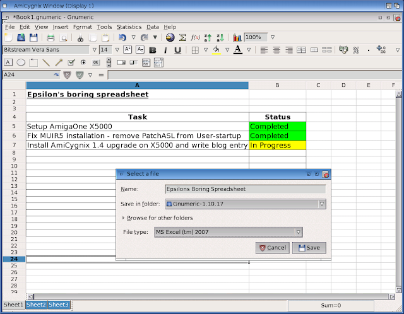The width and height of the screenshot is (404, 314).
Task: Insert chart icon
Action: 237,38
